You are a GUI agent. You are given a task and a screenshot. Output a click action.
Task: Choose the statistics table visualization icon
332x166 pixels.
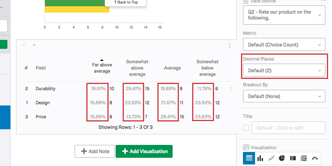pos(304,158)
